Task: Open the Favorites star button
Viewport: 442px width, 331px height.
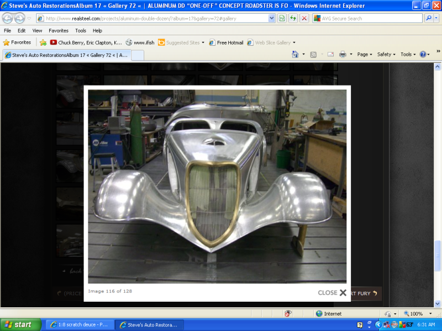Action: pyautogui.click(x=17, y=42)
